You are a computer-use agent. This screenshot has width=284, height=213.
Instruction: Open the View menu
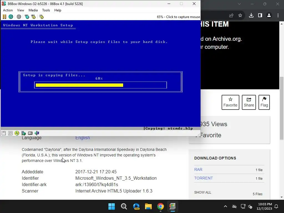coord(21,10)
